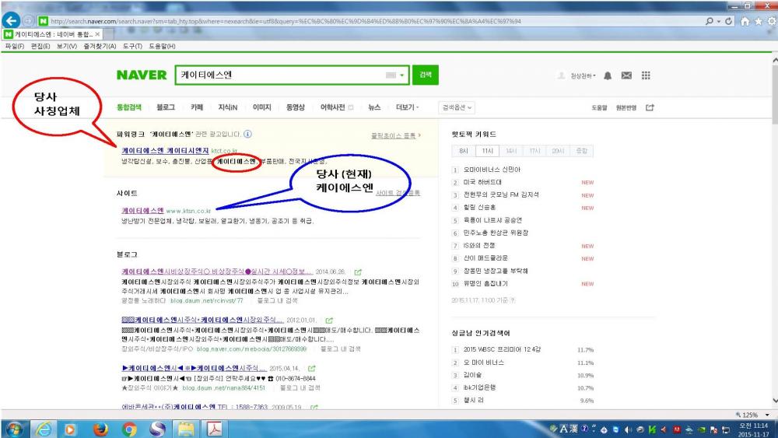The image size is (778, 438).
Task: Click the Naver notifications bell icon
Action: 608,75
